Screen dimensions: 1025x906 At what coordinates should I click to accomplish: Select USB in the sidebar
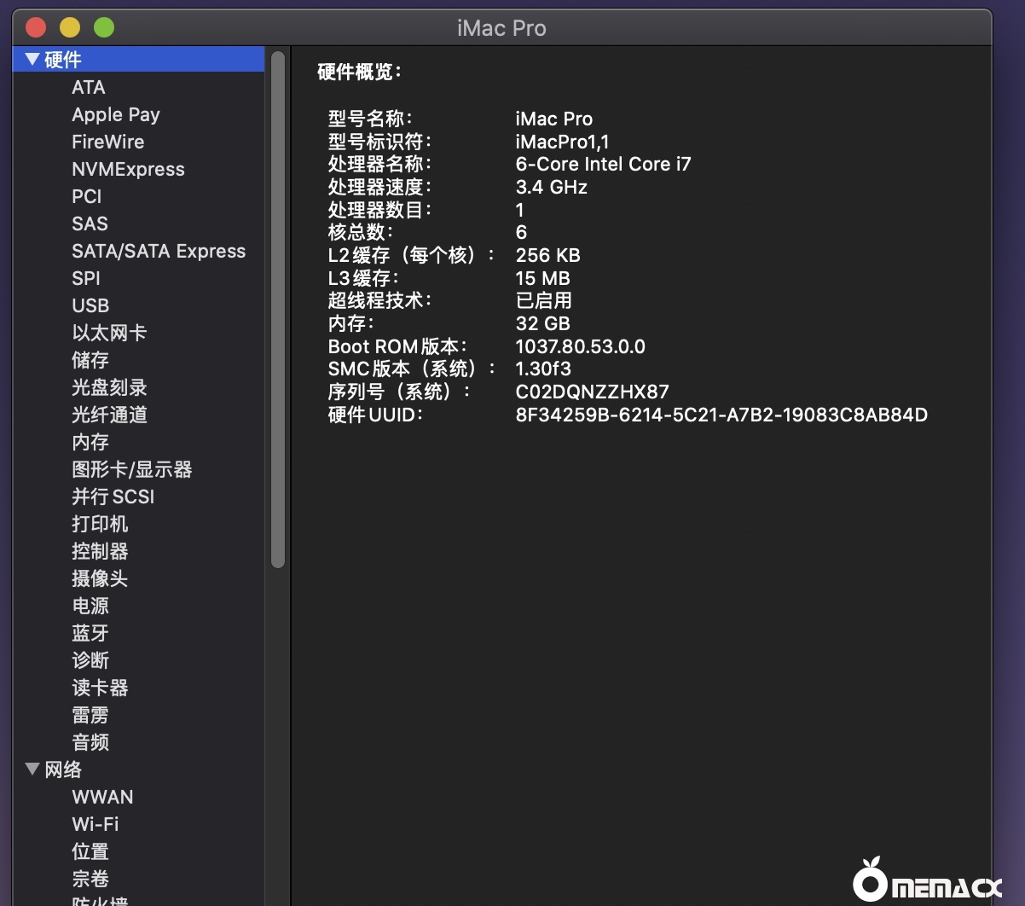pyautogui.click(x=90, y=305)
